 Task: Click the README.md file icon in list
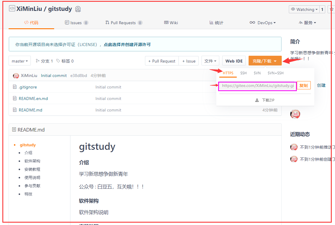coord(15,110)
